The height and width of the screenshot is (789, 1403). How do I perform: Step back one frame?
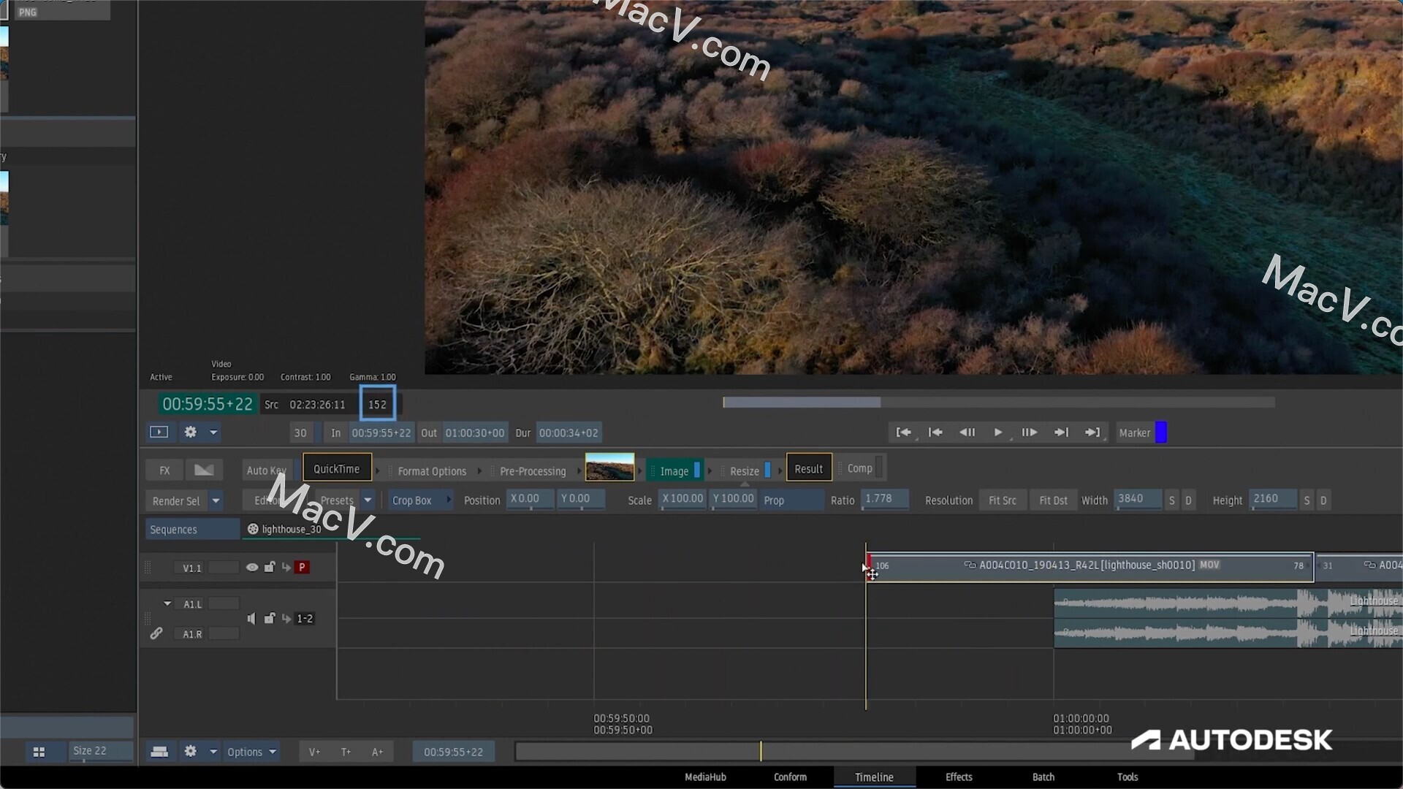[967, 432]
